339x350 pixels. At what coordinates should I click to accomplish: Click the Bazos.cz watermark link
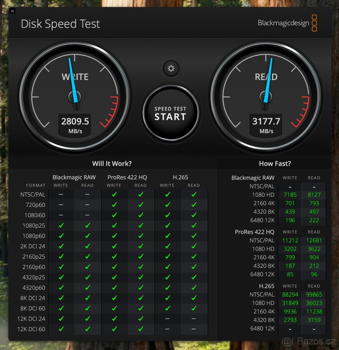(309, 341)
